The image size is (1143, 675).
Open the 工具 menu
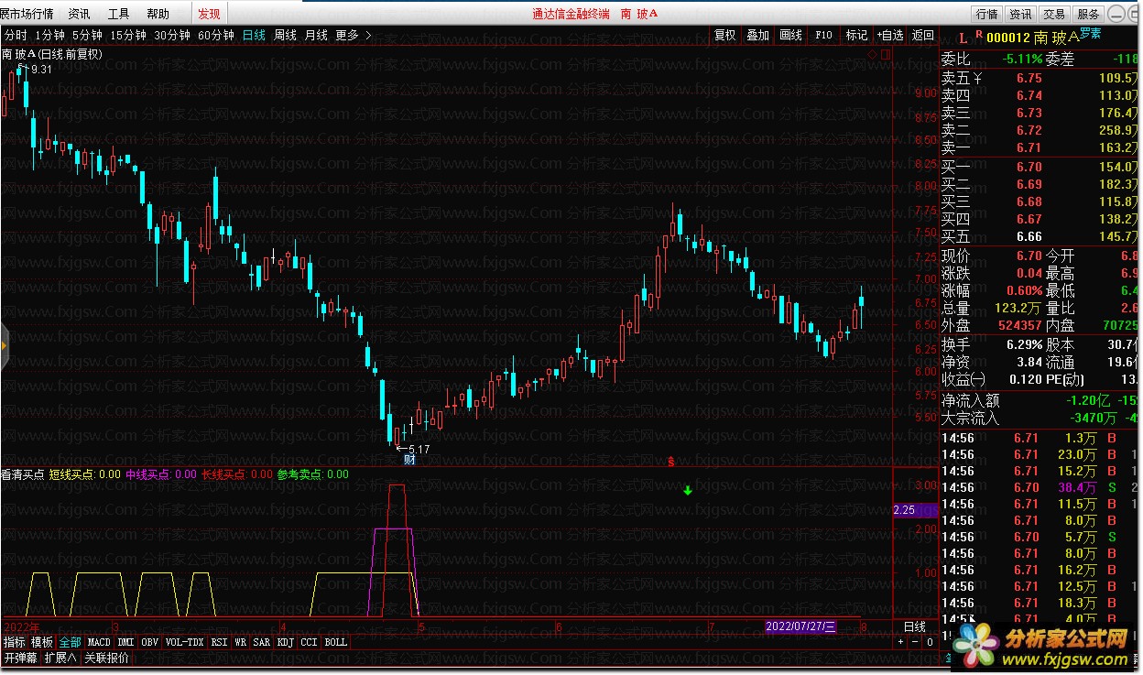pos(119,14)
